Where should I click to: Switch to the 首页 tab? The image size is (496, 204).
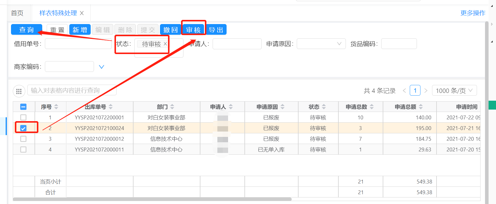pyautogui.click(x=17, y=13)
